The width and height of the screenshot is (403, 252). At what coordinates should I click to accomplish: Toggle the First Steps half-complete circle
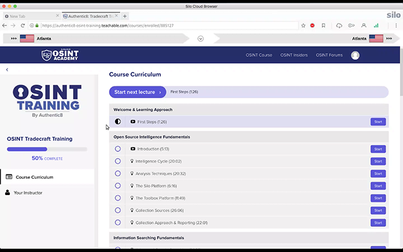pyautogui.click(x=117, y=121)
